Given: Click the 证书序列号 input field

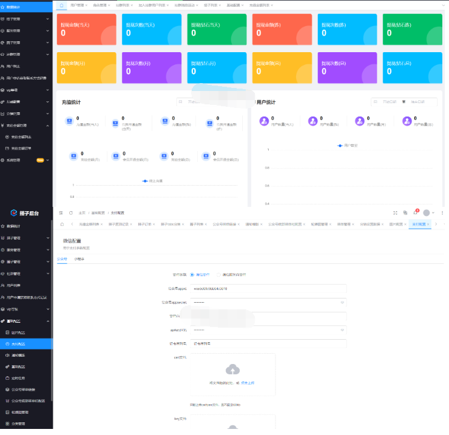Looking at the screenshot, I should [x=268, y=343].
